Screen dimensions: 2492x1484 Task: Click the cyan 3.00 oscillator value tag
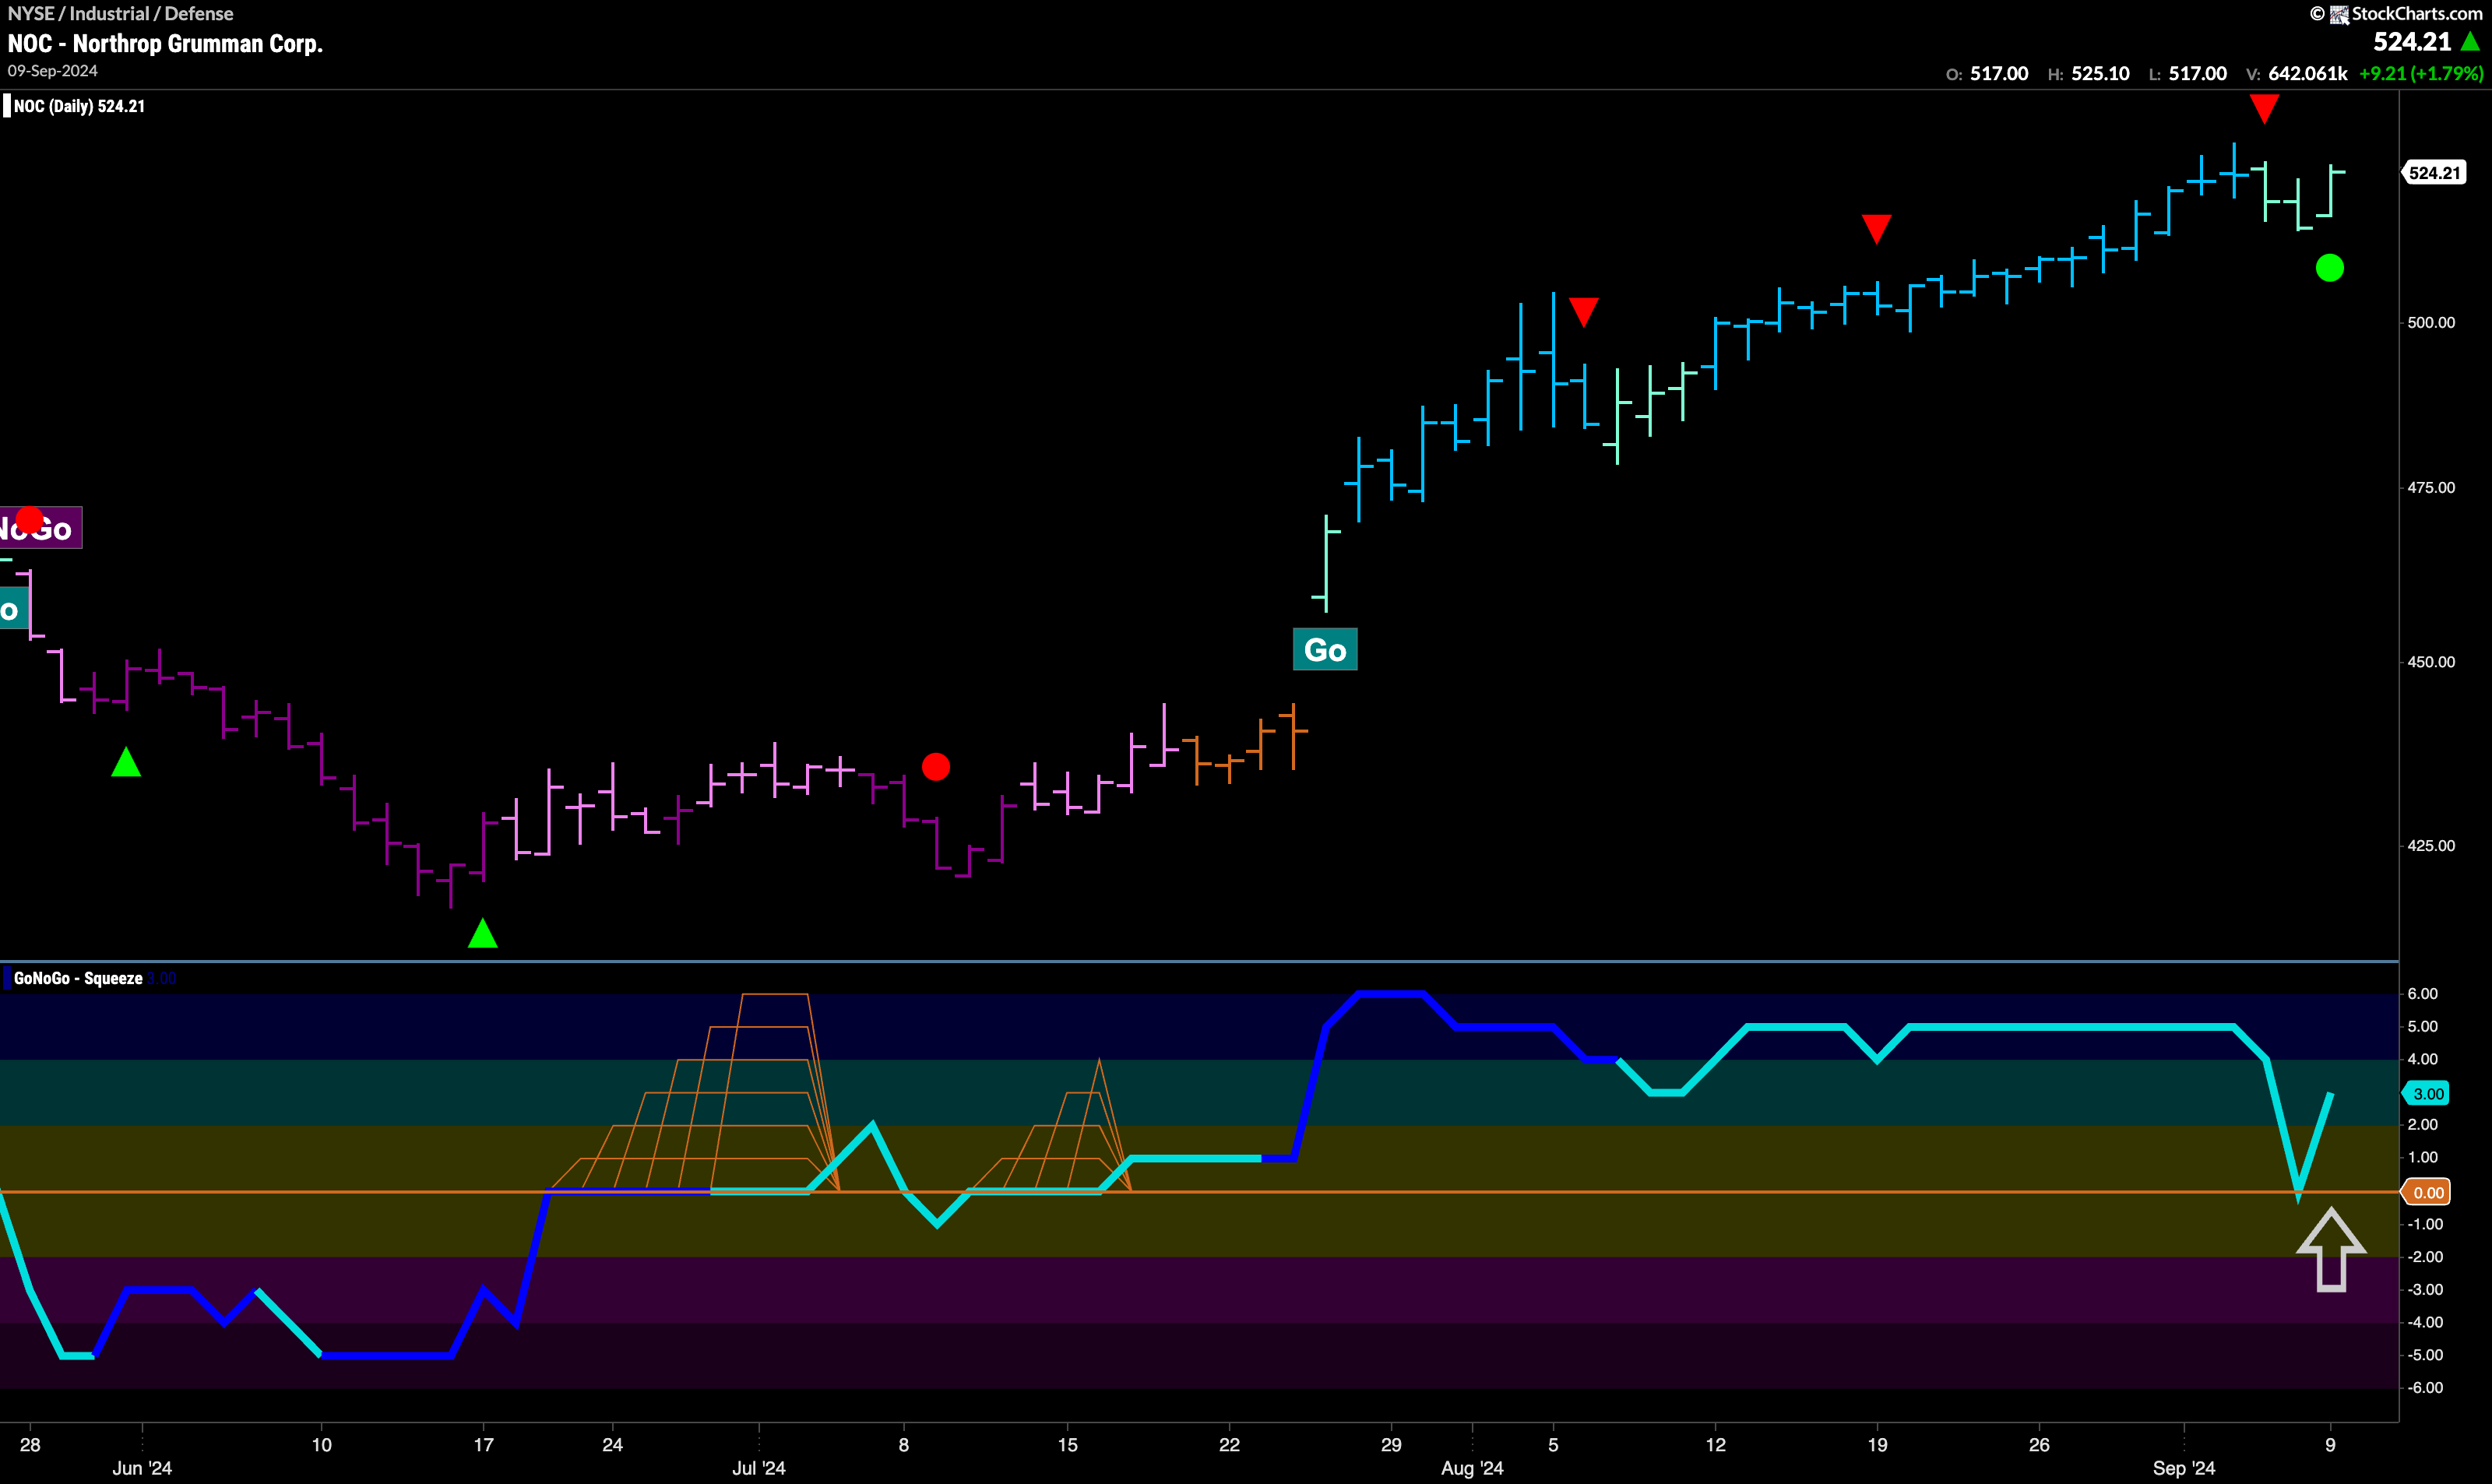pyautogui.click(x=2427, y=1094)
